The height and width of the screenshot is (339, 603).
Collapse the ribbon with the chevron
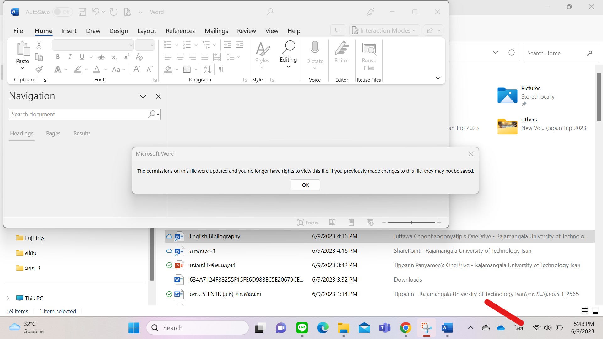(x=438, y=78)
